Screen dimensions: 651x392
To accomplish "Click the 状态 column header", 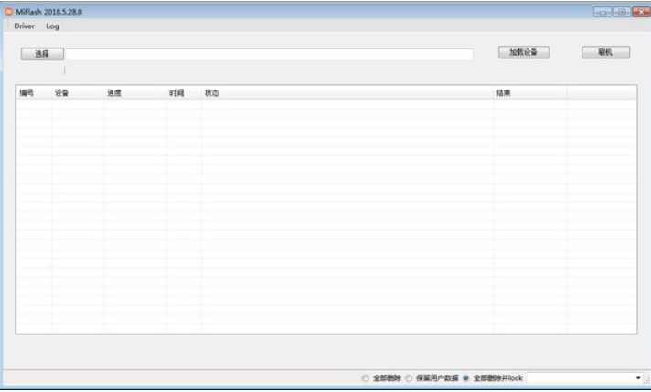I will point(347,93).
